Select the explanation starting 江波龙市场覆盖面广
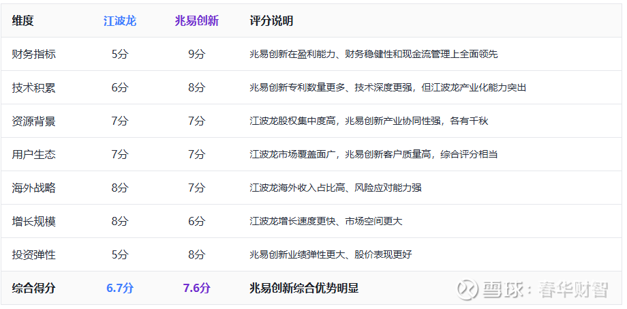Image resolution: width=627 pixels, height=309 pixels. click(373, 154)
